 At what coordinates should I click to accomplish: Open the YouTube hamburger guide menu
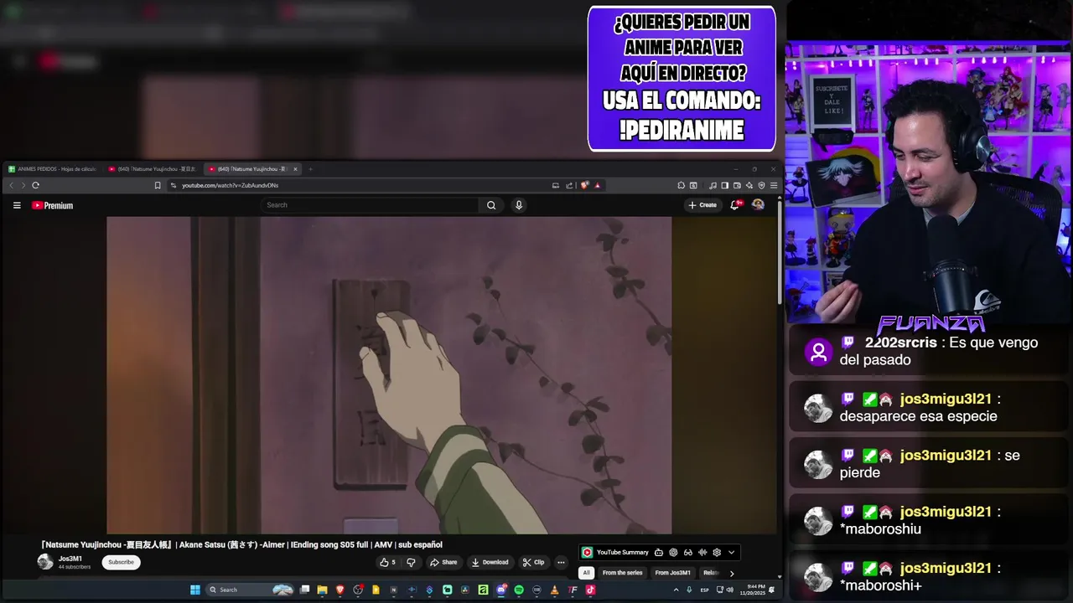pyautogui.click(x=17, y=205)
